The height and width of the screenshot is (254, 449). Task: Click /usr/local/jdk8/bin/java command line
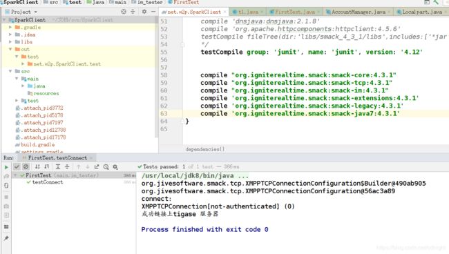195,175
